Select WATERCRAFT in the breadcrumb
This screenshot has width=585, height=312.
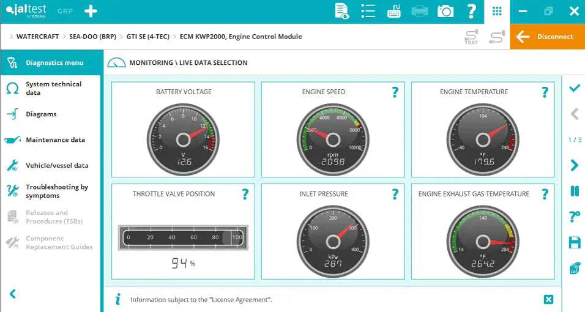(x=37, y=37)
